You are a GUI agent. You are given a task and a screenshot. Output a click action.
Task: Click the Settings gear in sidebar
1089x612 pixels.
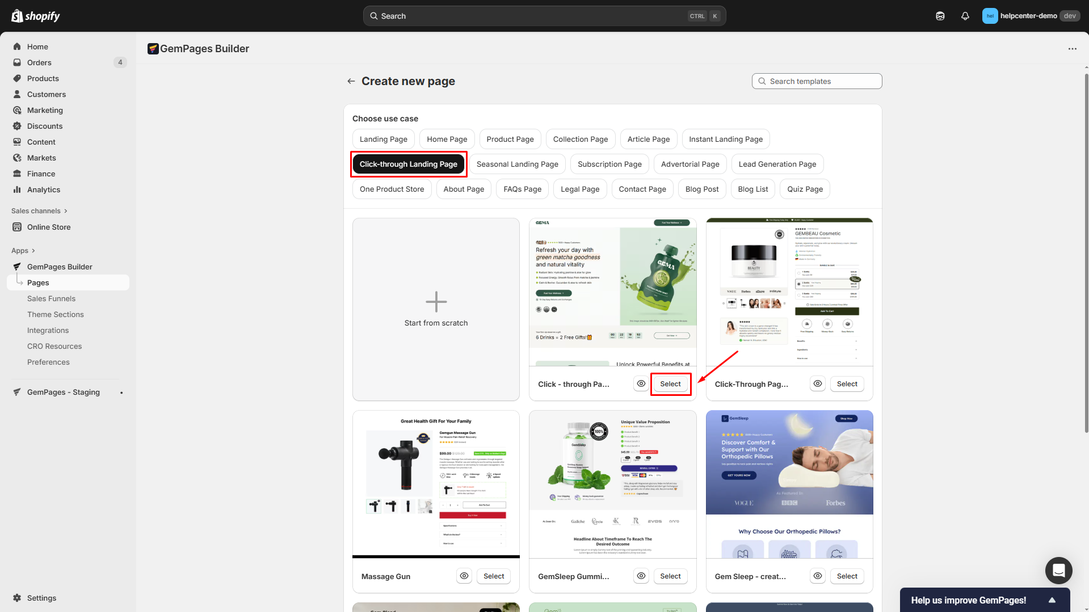point(17,598)
